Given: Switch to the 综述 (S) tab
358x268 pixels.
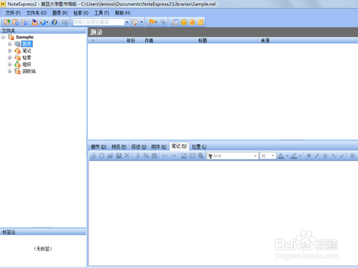Looking at the screenshot, I should [x=139, y=147].
